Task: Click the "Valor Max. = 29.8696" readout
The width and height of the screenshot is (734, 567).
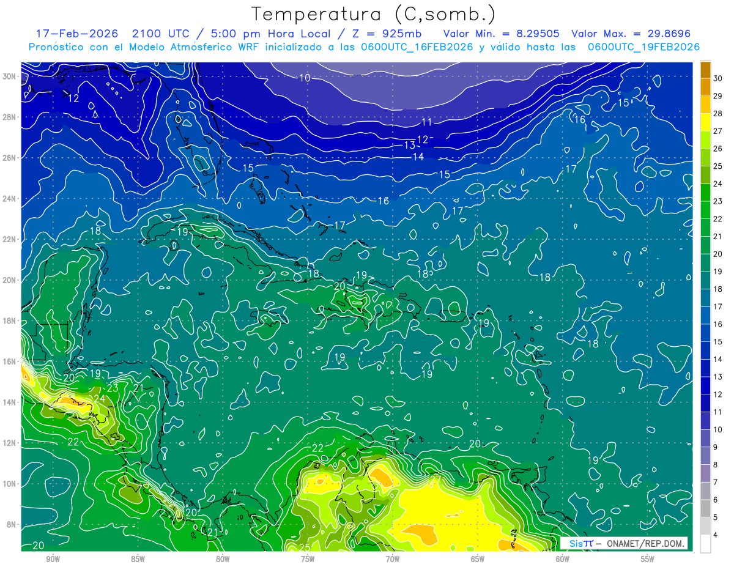Action: [631, 34]
